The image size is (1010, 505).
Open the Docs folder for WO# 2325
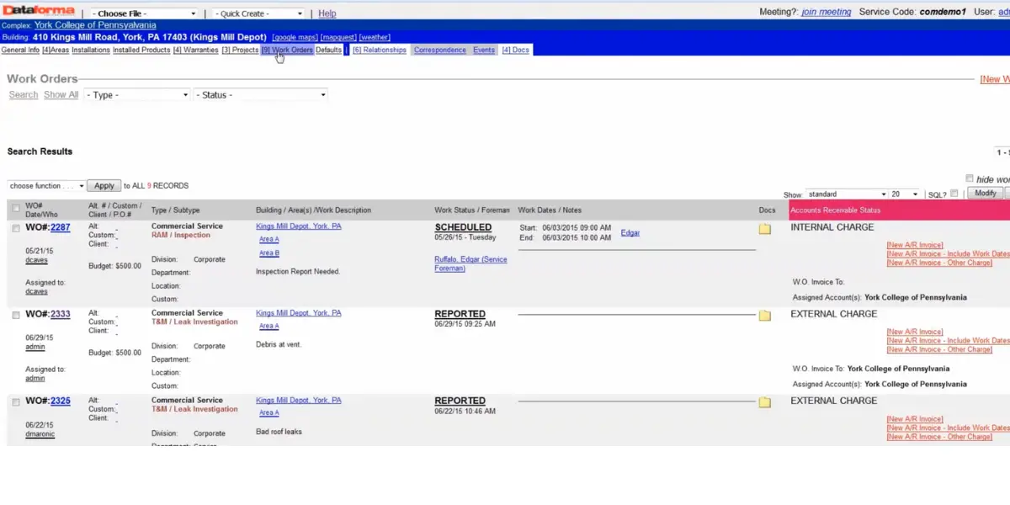pos(765,402)
